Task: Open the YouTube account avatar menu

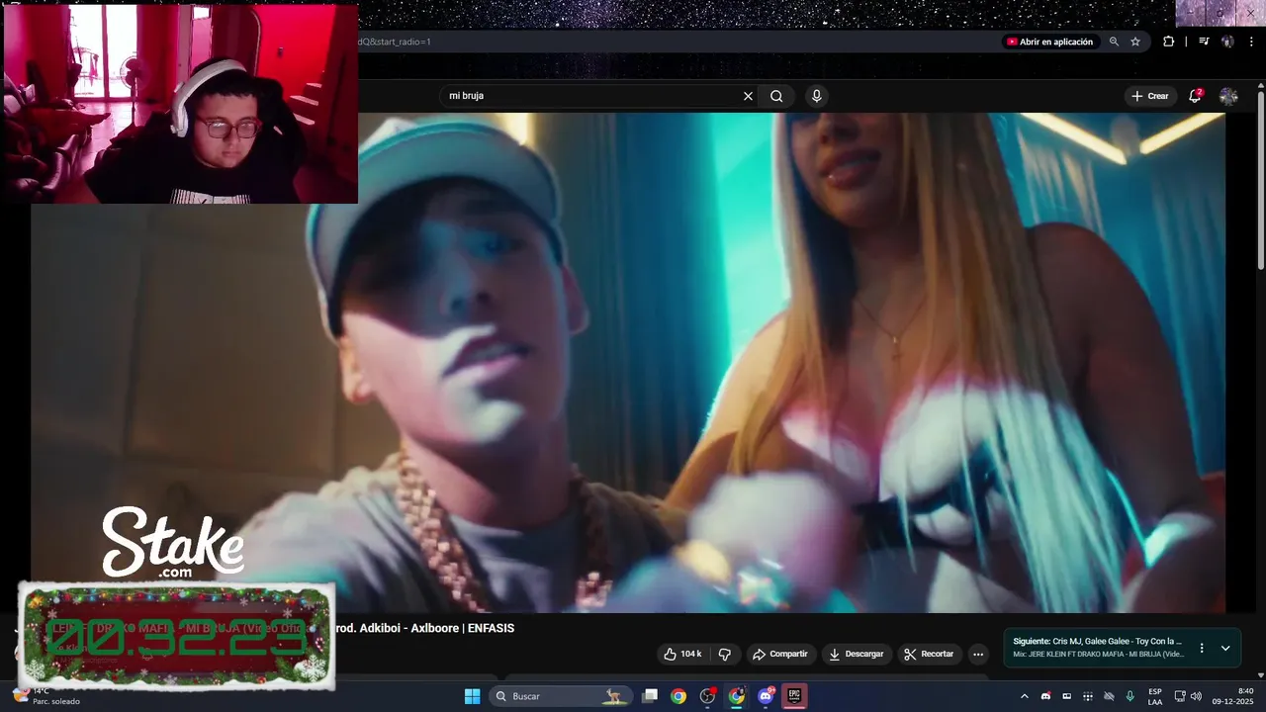Action: (1228, 96)
